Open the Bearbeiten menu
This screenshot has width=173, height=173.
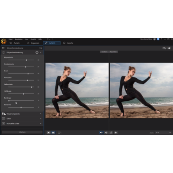click(19, 39)
